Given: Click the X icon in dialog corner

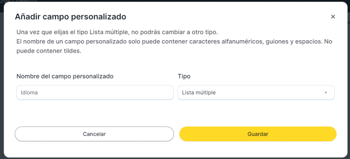Looking at the screenshot, I should coord(333,17).
